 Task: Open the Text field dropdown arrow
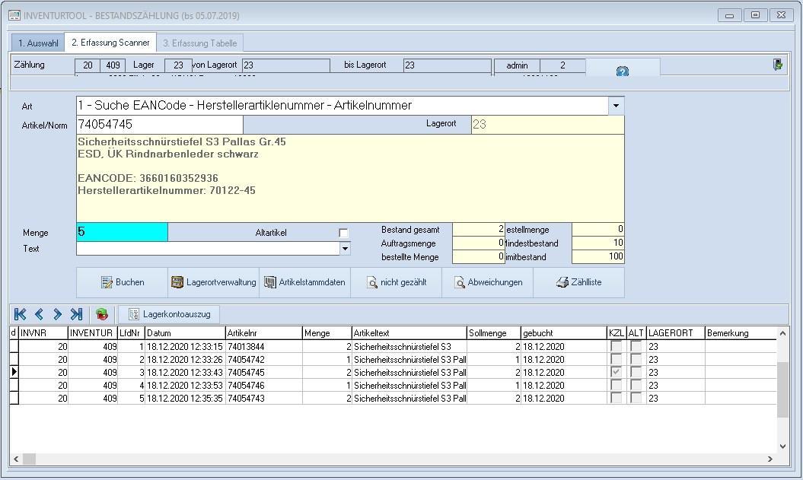point(345,249)
